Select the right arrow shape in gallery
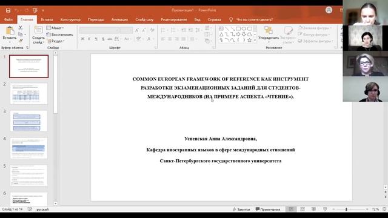Image resolution: width=388 pixels, height=218 pixels. click(x=238, y=35)
